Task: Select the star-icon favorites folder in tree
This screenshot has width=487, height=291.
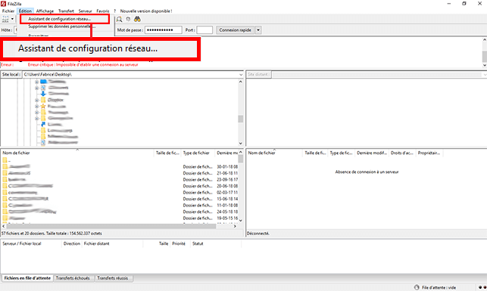Action: (x=43, y=106)
